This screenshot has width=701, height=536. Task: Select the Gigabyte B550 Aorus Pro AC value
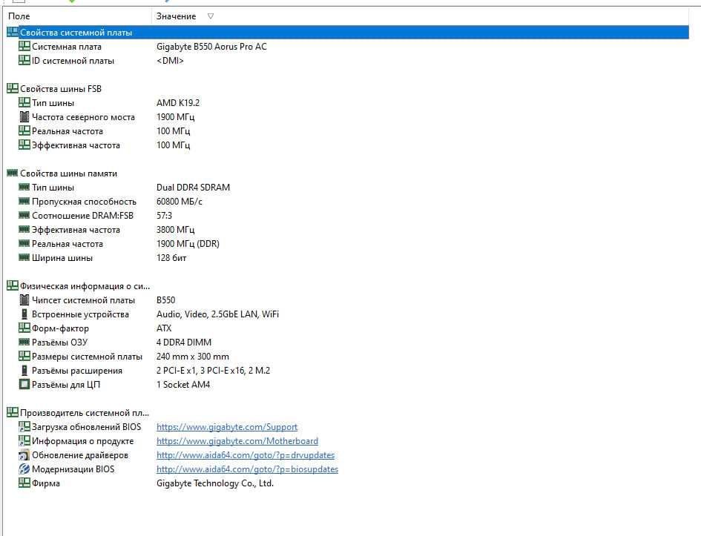pos(211,46)
